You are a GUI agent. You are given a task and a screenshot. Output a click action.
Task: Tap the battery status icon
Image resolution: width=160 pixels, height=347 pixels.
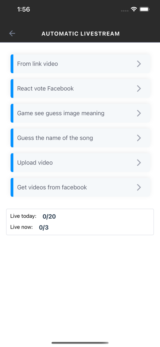click(145, 9)
